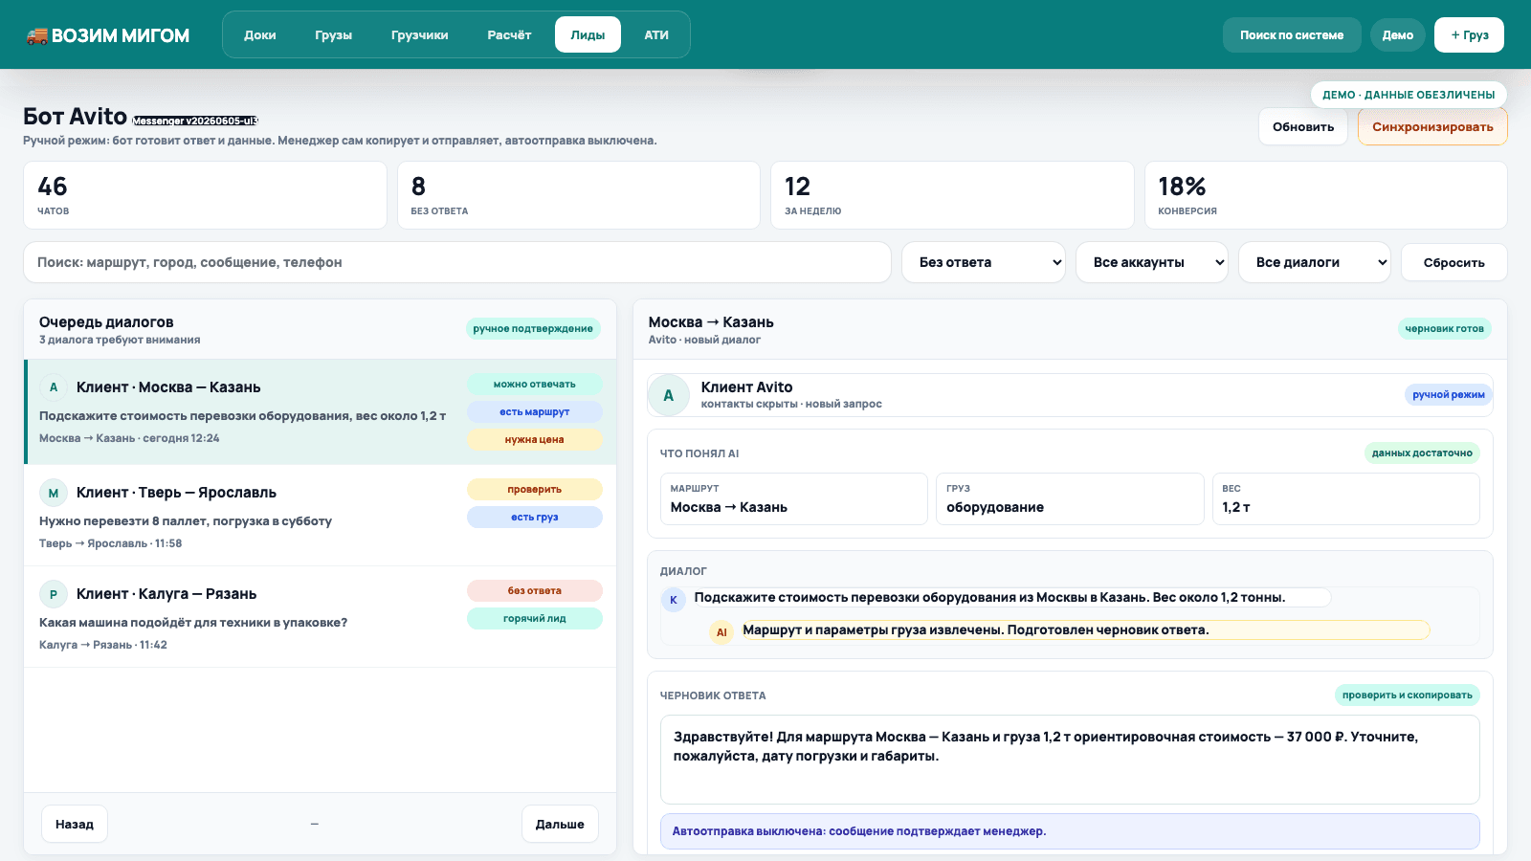1531x861 pixels.
Task: Click the AI avatar in dialog
Action: click(721, 631)
